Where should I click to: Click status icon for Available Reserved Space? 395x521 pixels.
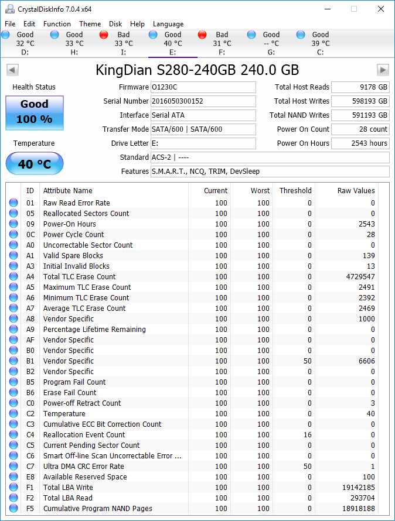click(13, 477)
